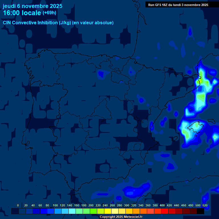Click the 'Run GFS 18Z' run info banner

coord(178,5)
